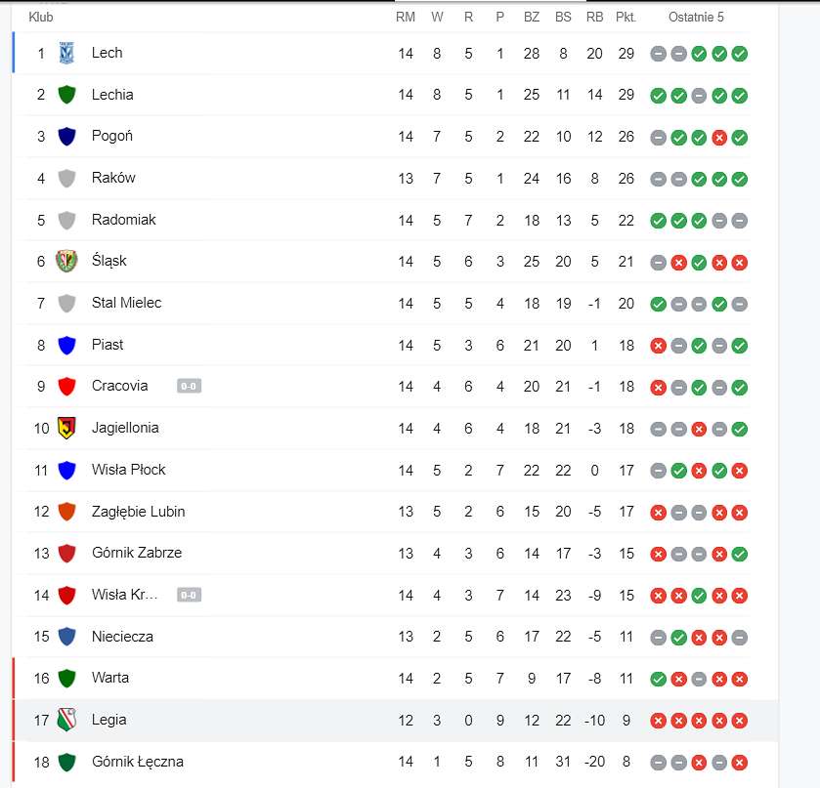Click the Jagiellonia yellow-red crest
The width and height of the screenshot is (820, 788).
click(x=66, y=428)
